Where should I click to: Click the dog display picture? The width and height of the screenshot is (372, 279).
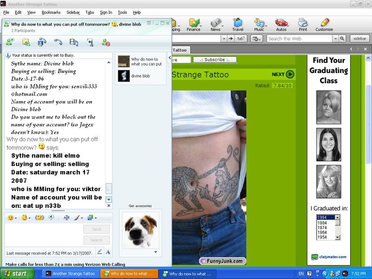click(x=140, y=230)
